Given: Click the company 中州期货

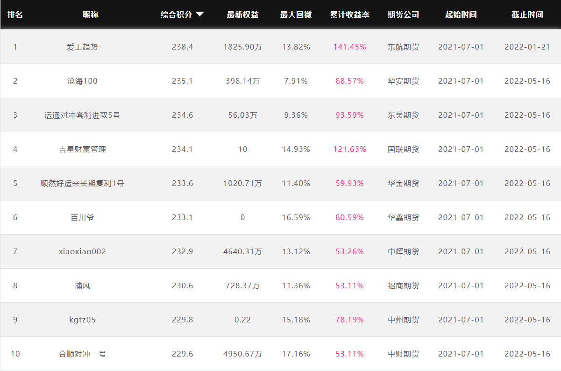Looking at the screenshot, I should click(x=404, y=320).
